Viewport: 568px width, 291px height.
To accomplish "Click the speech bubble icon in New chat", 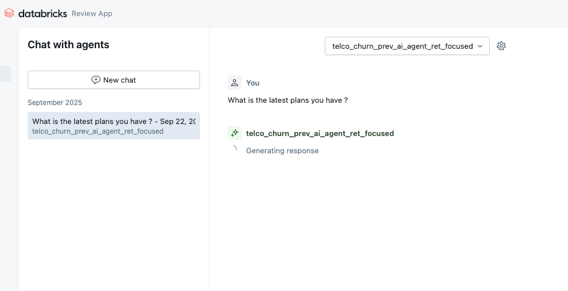I will (x=96, y=80).
